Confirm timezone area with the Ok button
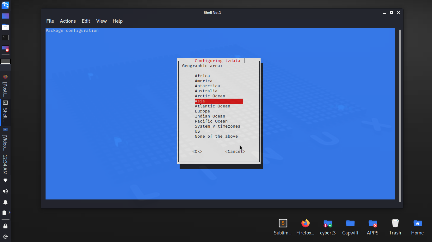 197,151
